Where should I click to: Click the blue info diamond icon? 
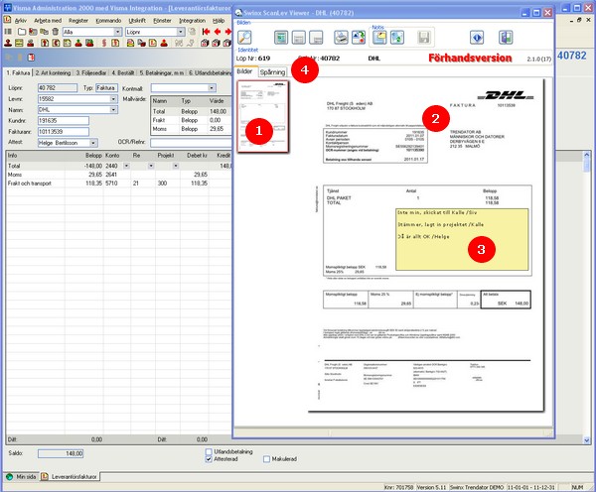(x=477, y=38)
